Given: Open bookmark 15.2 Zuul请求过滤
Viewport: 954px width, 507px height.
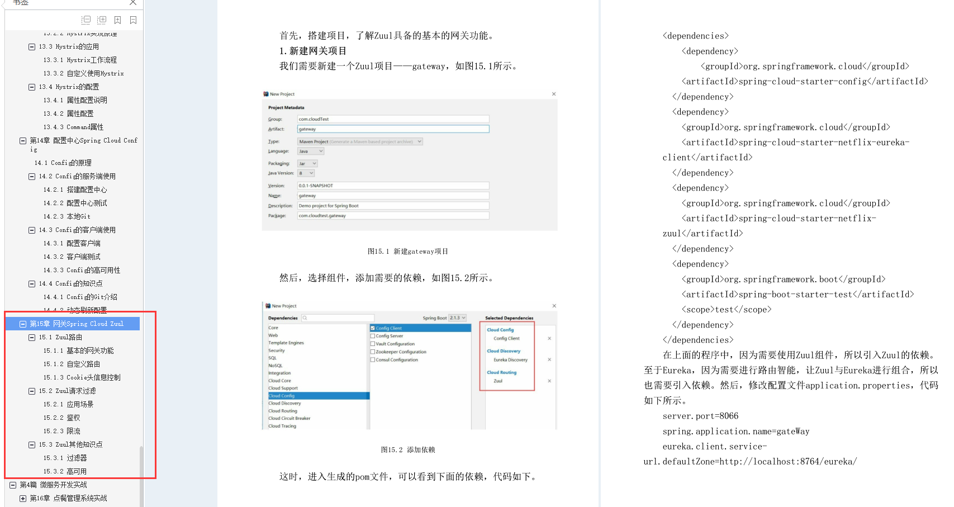Looking at the screenshot, I should pos(67,391).
